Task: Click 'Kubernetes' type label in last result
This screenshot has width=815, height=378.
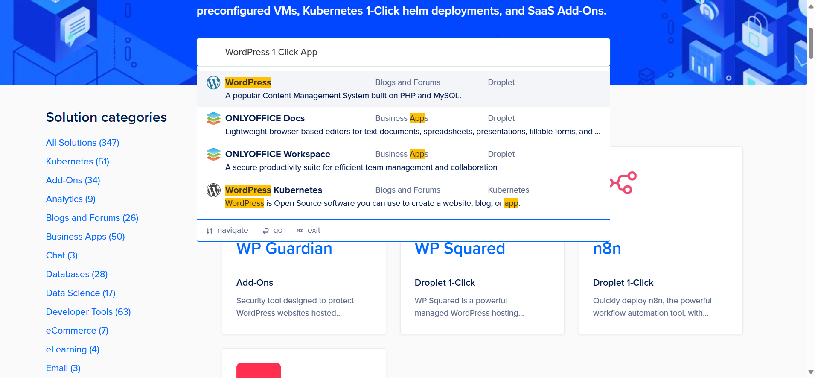Action: coord(509,190)
